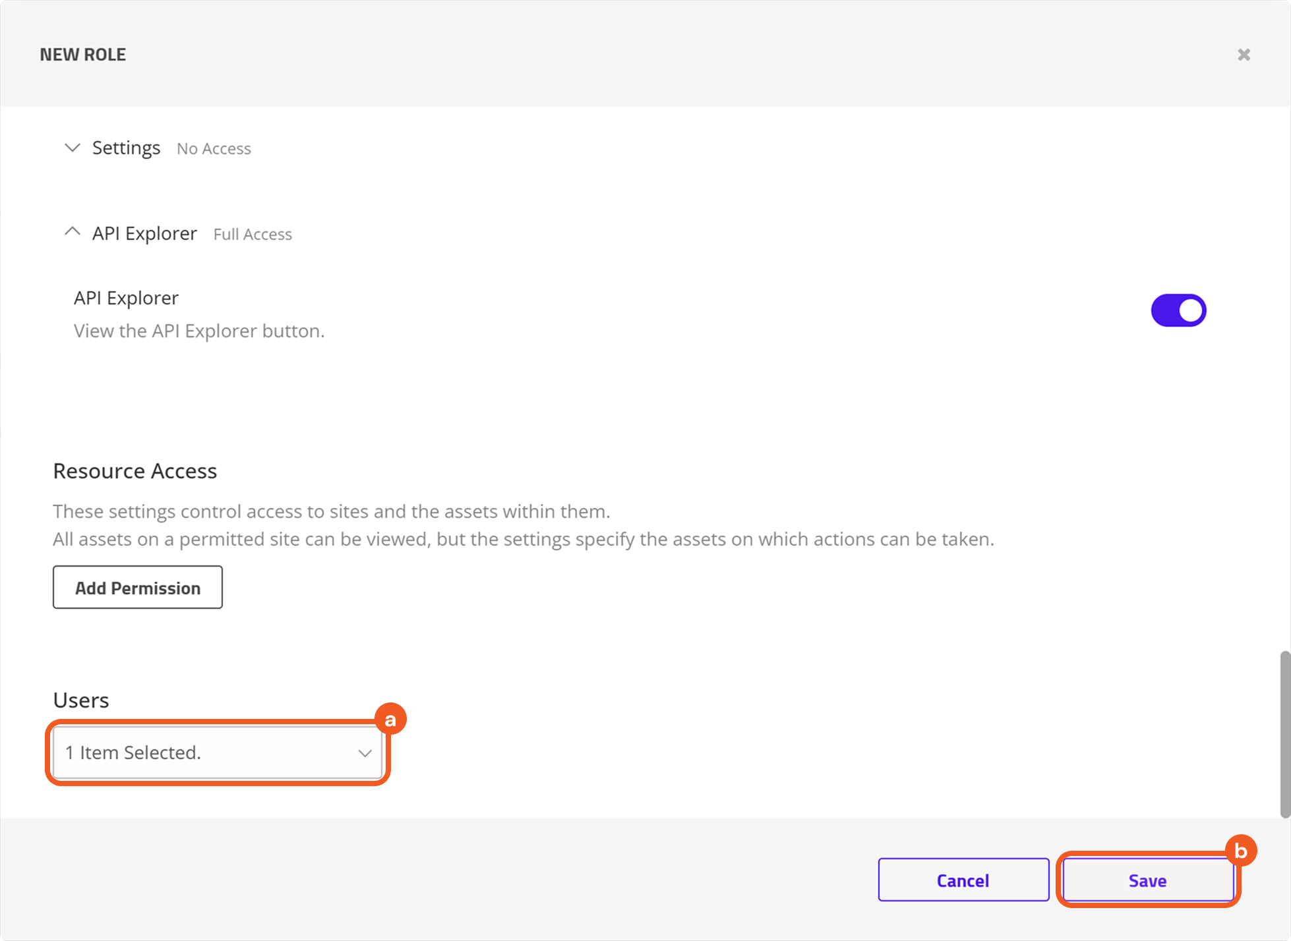Select the Settings section label

pyautogui.click(x=126, y=148)
